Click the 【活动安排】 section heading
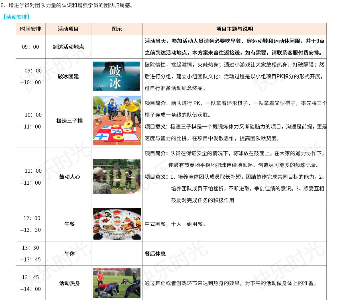 click(x=17, y=17)
